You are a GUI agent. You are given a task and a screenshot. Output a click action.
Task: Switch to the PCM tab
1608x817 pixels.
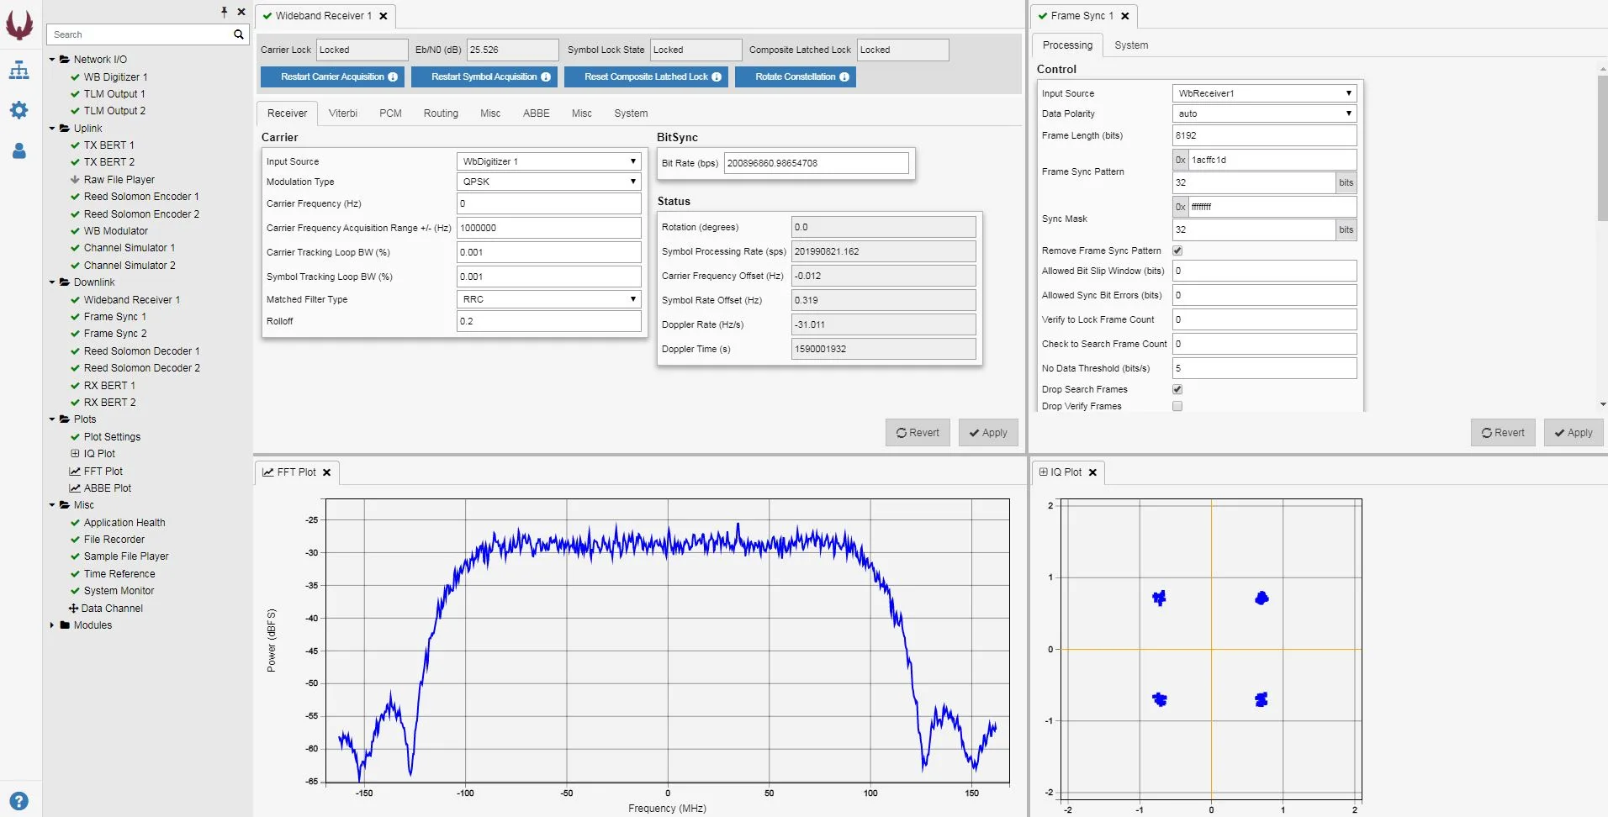click(x=390, y=113)
